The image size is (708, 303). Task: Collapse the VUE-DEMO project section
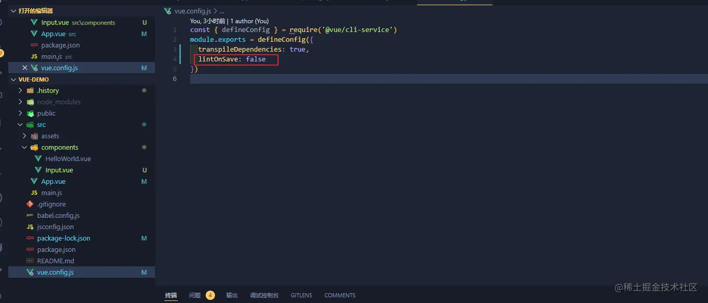(13, 79)
